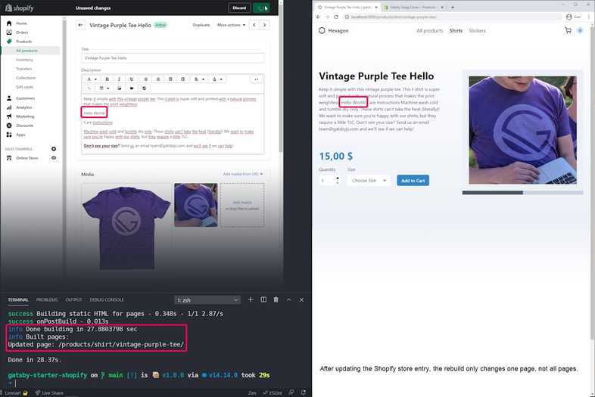
Task: Toggle bold formatting in description editor
Action: point(107,79)
